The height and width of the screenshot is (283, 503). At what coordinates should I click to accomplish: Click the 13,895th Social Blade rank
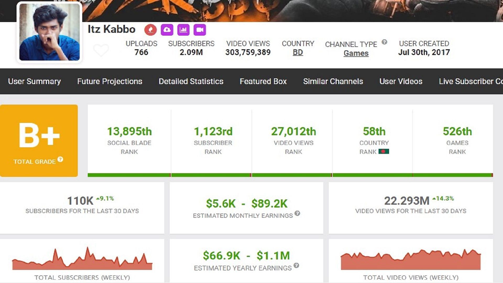click(129, 131)
